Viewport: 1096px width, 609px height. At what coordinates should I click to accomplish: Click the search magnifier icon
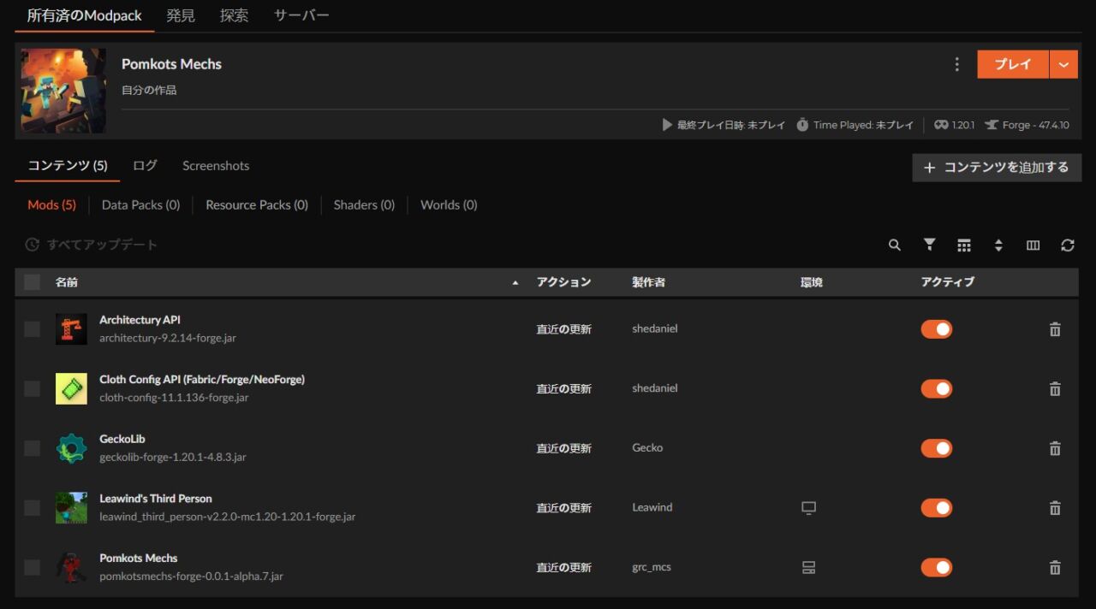click(895, 245)
